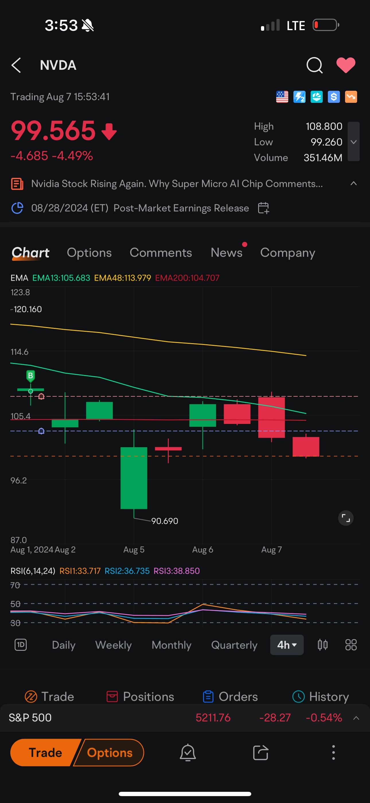Toggle the pink heart favorite icon
This screenshot has width=370, height=803.
point(346,65)
